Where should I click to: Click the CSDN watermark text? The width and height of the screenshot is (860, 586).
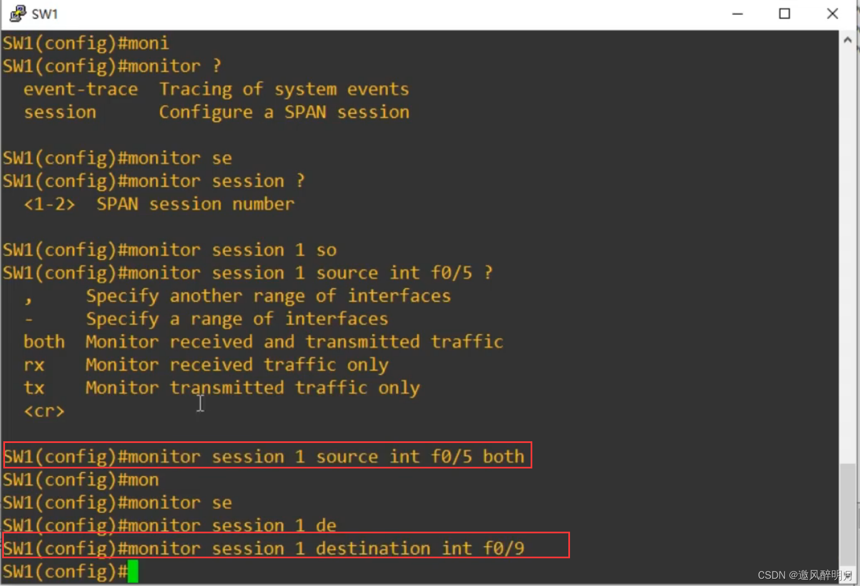803,575
